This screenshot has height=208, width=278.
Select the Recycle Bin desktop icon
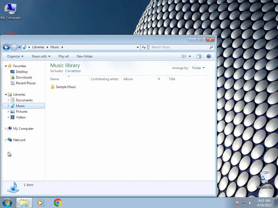coord(264,180)
